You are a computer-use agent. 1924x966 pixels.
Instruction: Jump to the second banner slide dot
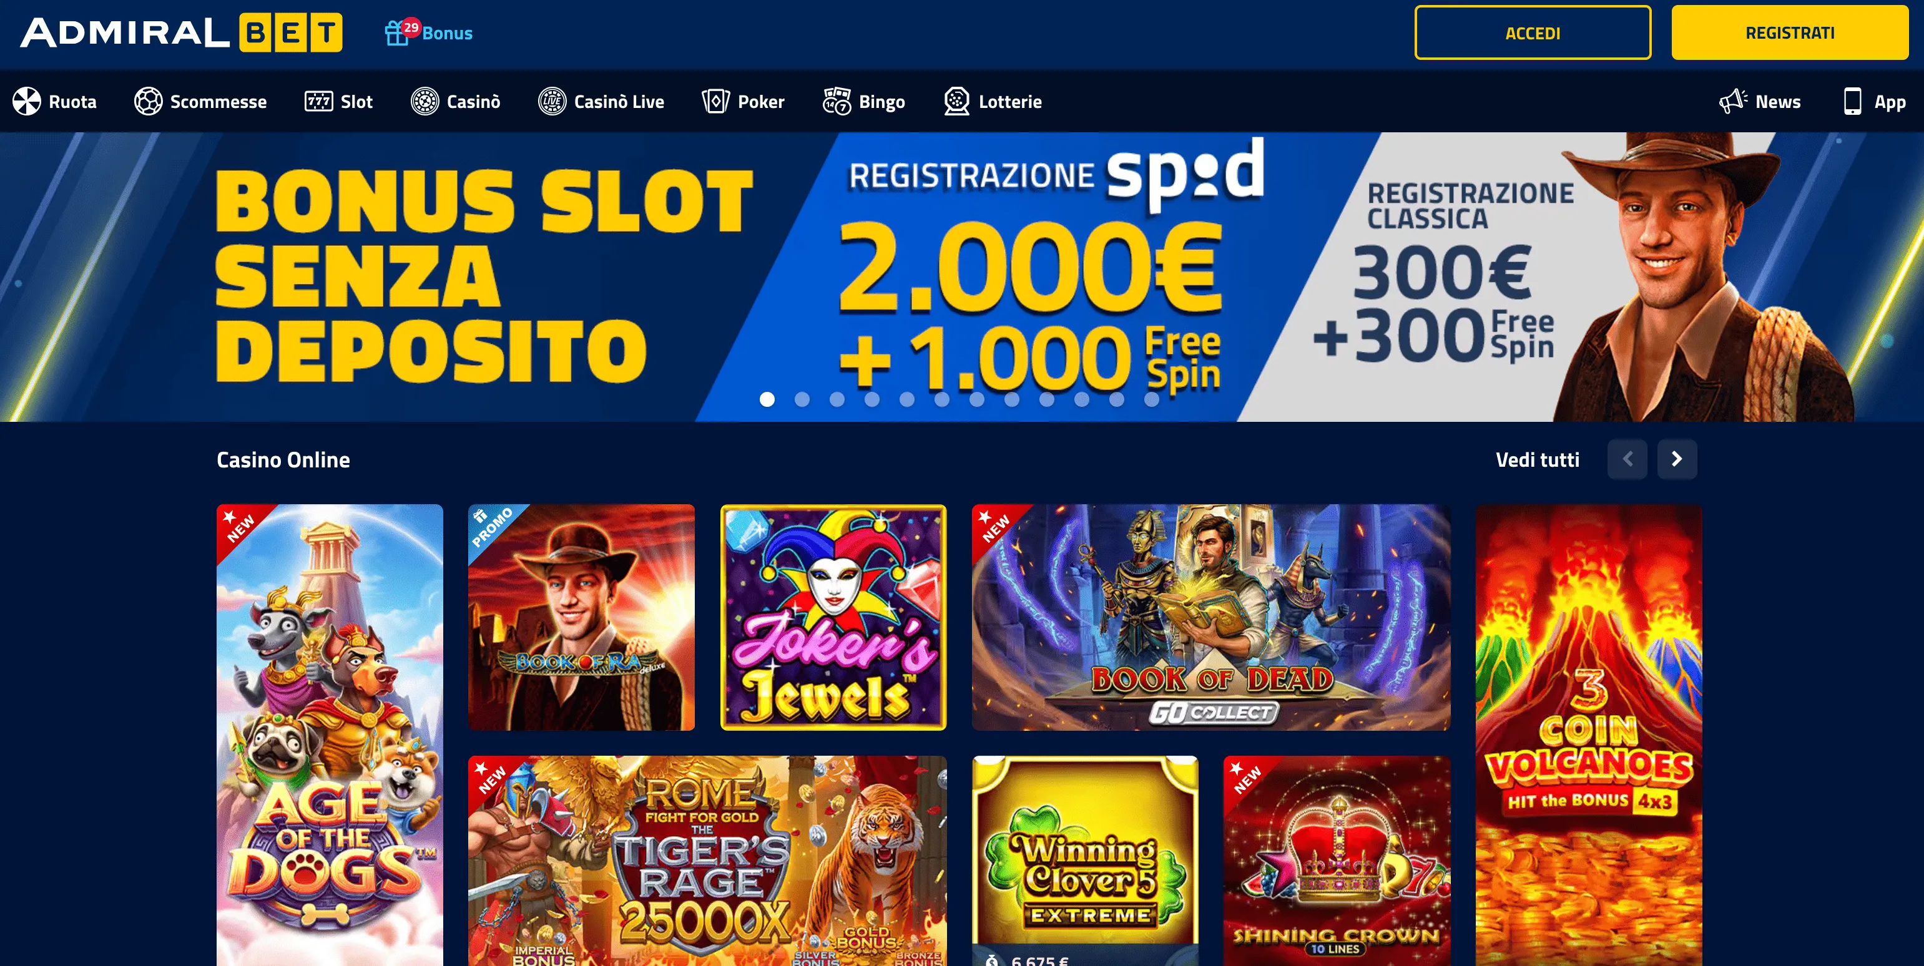tap(802, 399)
